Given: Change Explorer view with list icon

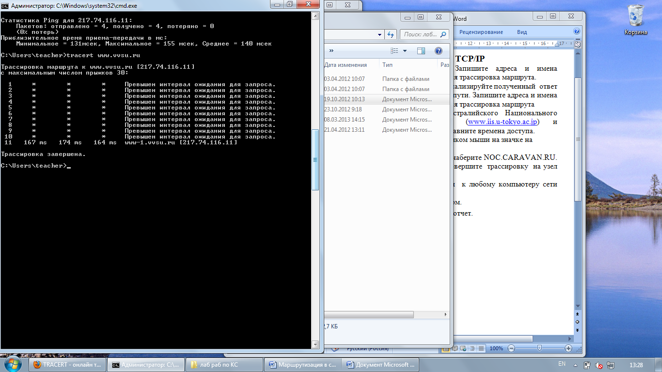Looking at the screenshot, I should pos(394,51).
